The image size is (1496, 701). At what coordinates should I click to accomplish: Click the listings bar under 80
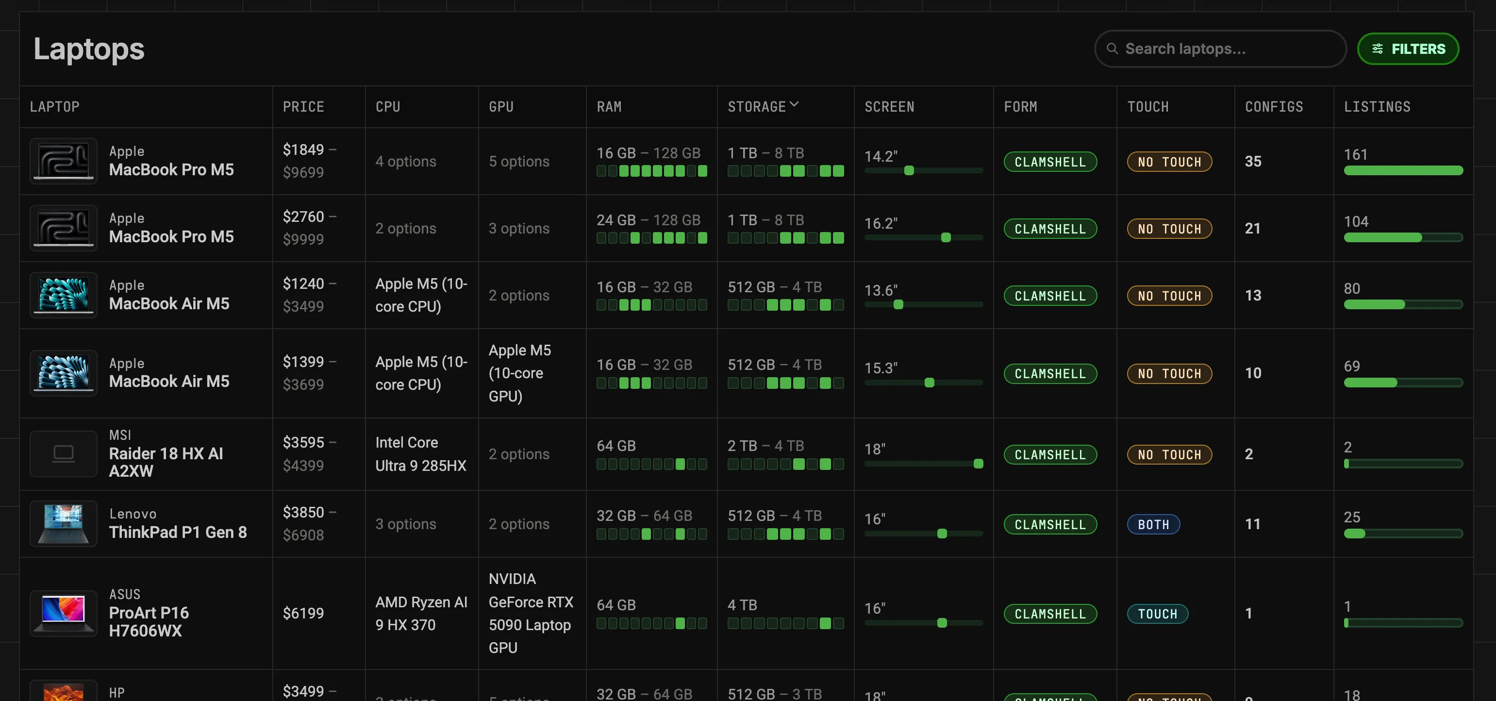tap(1403, 305)
